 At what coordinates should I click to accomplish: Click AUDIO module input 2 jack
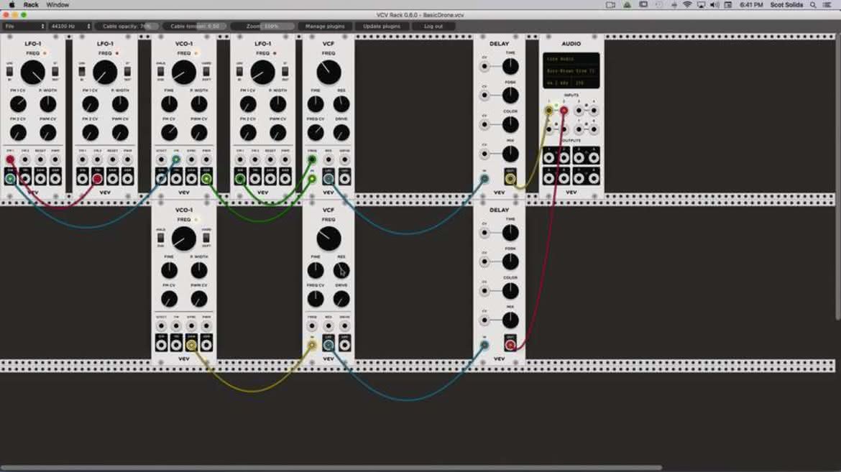564,111
